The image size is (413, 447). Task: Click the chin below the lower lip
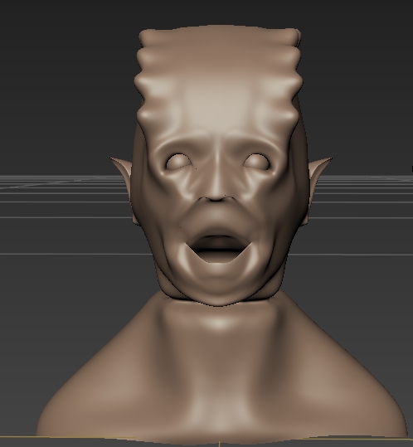pyautogui.click(x=216, y=281)
